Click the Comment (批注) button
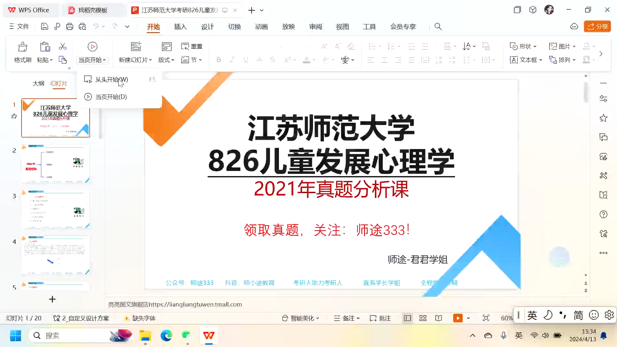This screenshot has width=617, height=347. (x=380, y=318)
